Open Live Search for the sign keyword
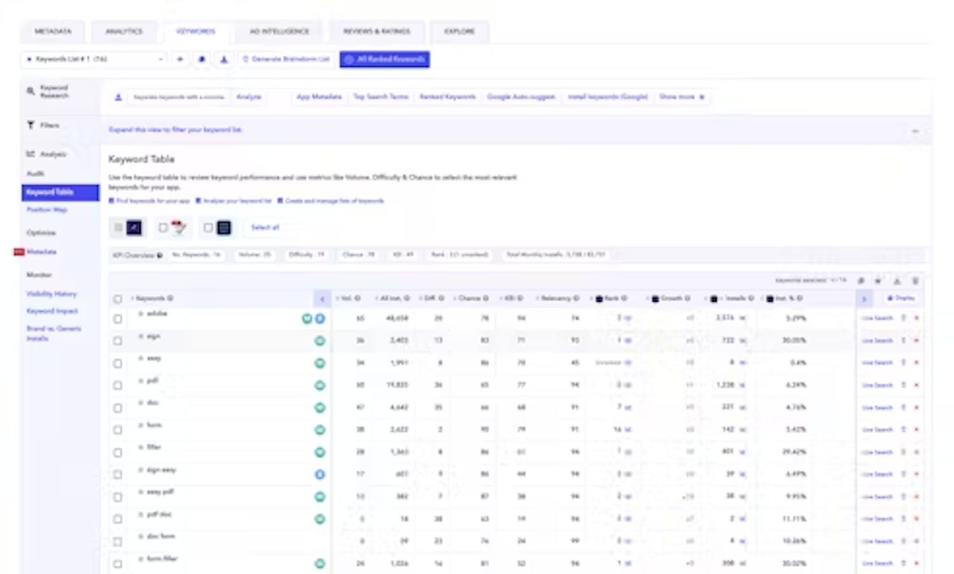This screenshot has width=954, height=574. [877, 340]
